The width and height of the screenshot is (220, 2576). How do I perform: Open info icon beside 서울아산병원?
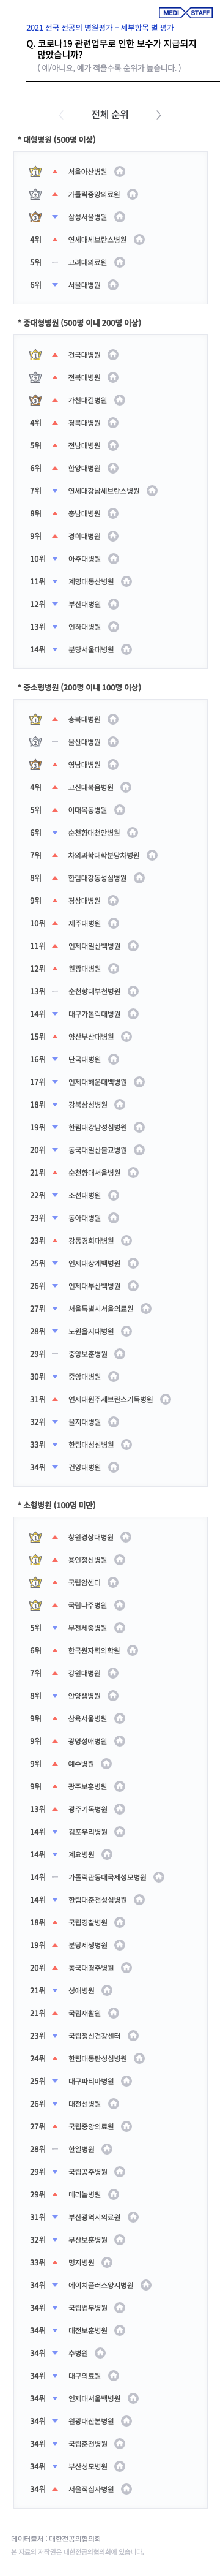(x=119, y=172)
